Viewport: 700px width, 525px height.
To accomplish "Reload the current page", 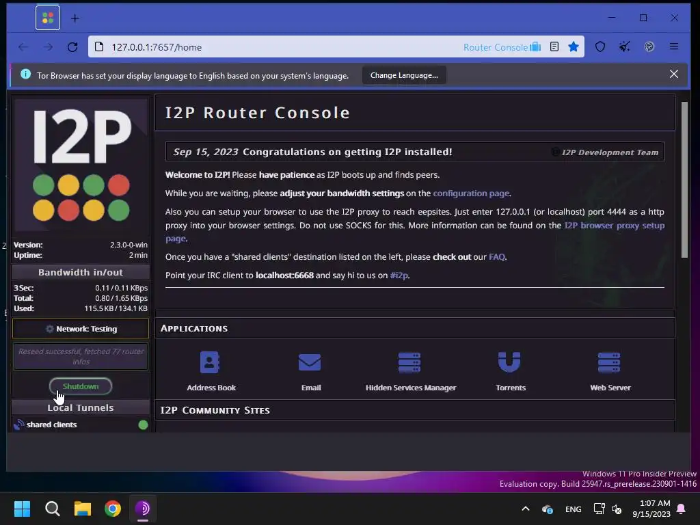I will [72, 47].
